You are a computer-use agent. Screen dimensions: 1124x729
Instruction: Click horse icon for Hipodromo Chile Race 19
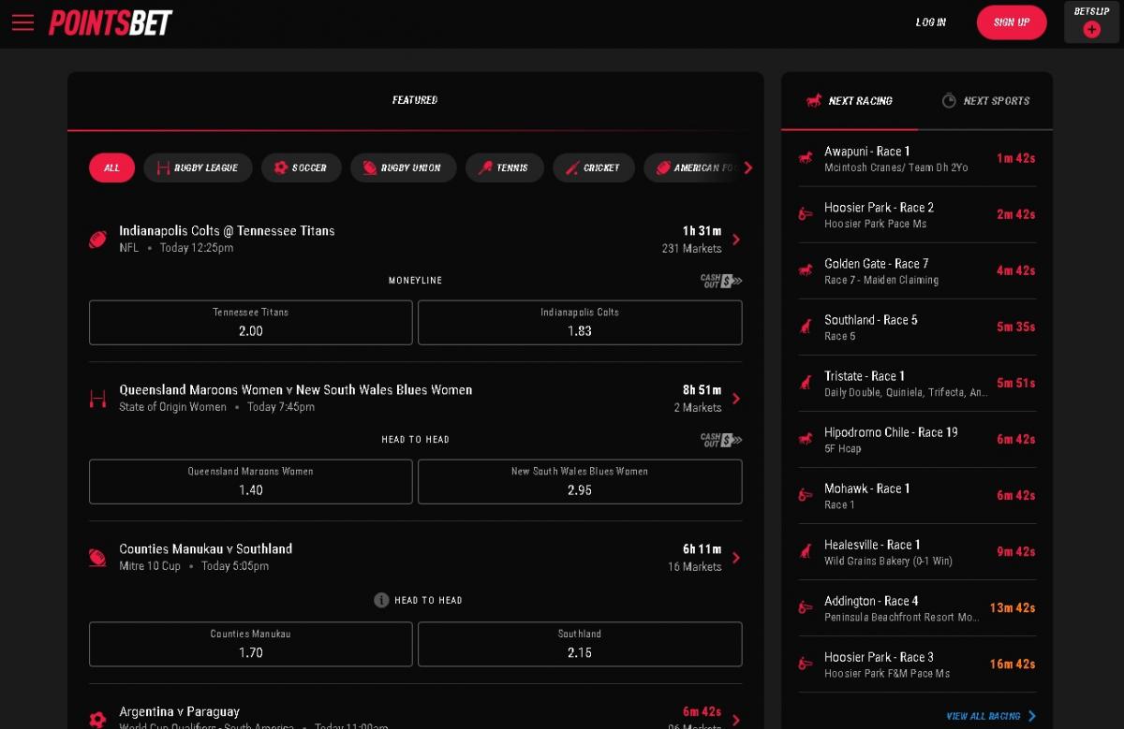coord(806,439)
